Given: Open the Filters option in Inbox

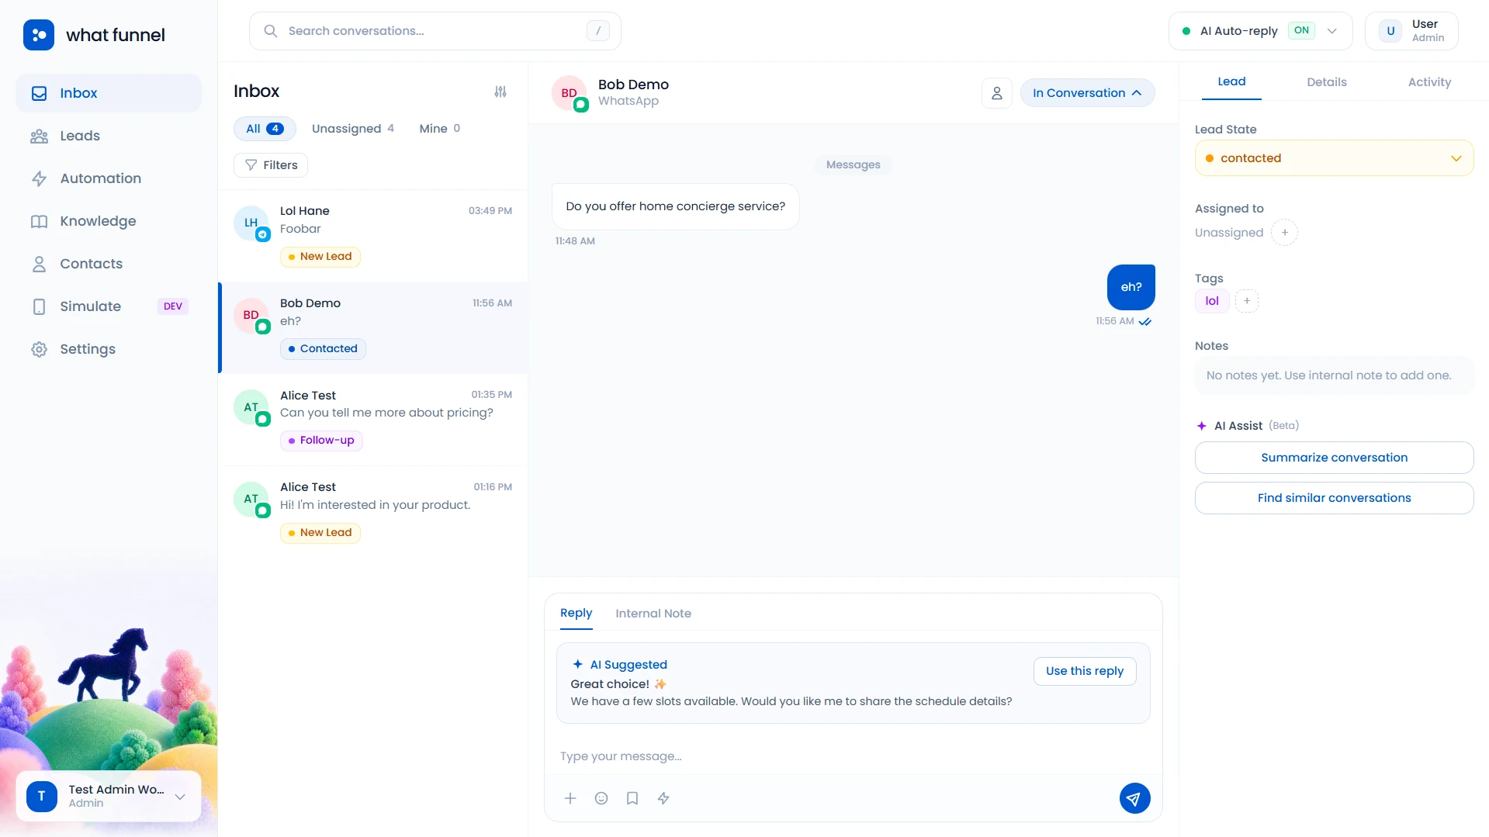Looking at the screenshot, I should pyautogui.click(x=271, y=165).
